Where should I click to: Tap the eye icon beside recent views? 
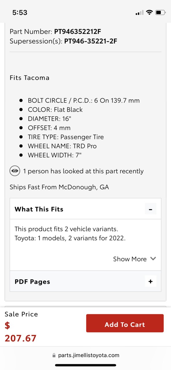pyautogui.click(x=15, y=171)
